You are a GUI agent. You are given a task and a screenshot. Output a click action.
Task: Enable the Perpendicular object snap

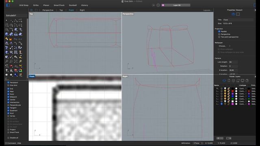pos(8,105)
